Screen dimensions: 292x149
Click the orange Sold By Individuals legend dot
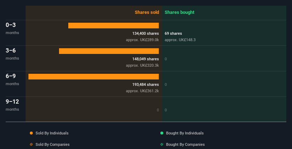point(31,133)
